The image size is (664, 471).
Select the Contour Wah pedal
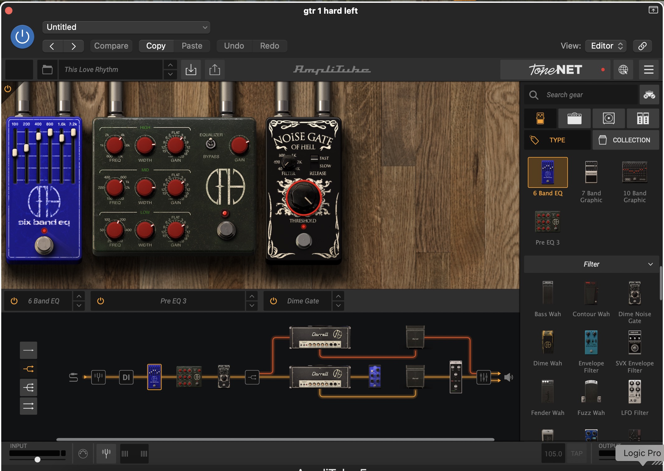click(x=591, y=293)
